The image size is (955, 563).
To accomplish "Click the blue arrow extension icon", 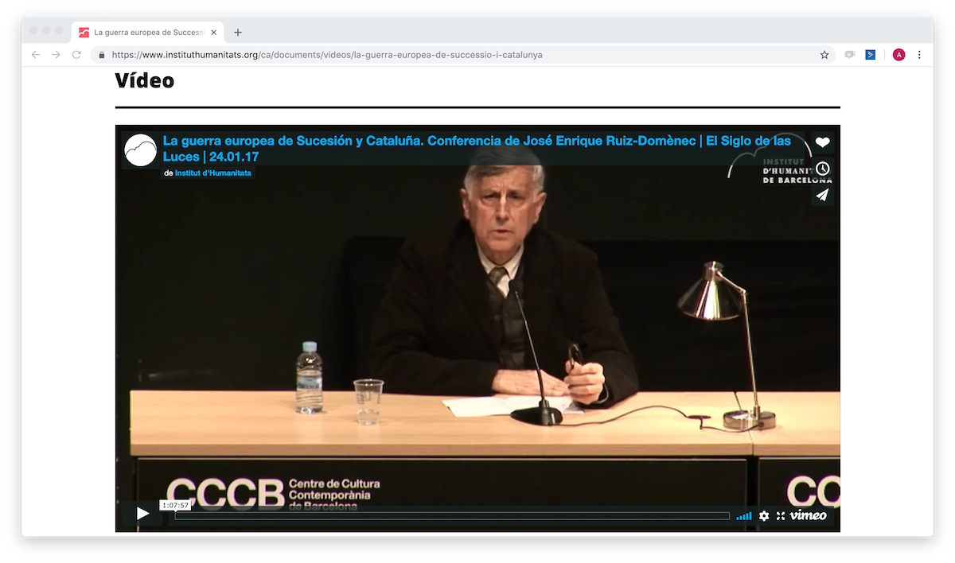I will click(x=871, y=55).
